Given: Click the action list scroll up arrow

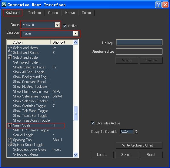Looking at the screenshot, I should [75, 42].
